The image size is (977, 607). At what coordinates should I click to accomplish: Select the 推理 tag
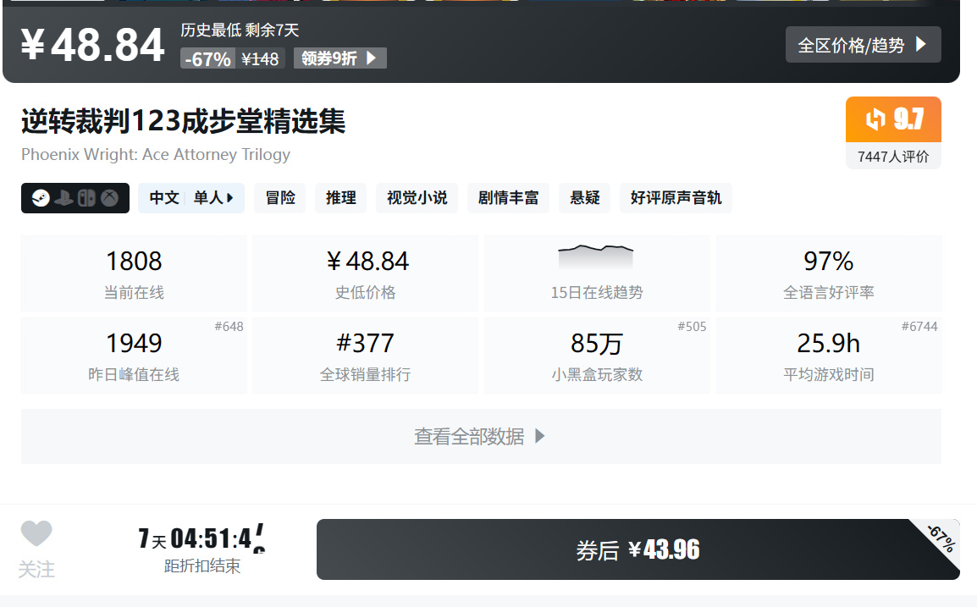coord(341,198)
